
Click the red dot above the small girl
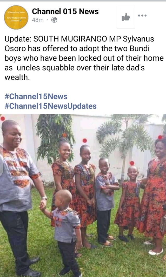132,163
